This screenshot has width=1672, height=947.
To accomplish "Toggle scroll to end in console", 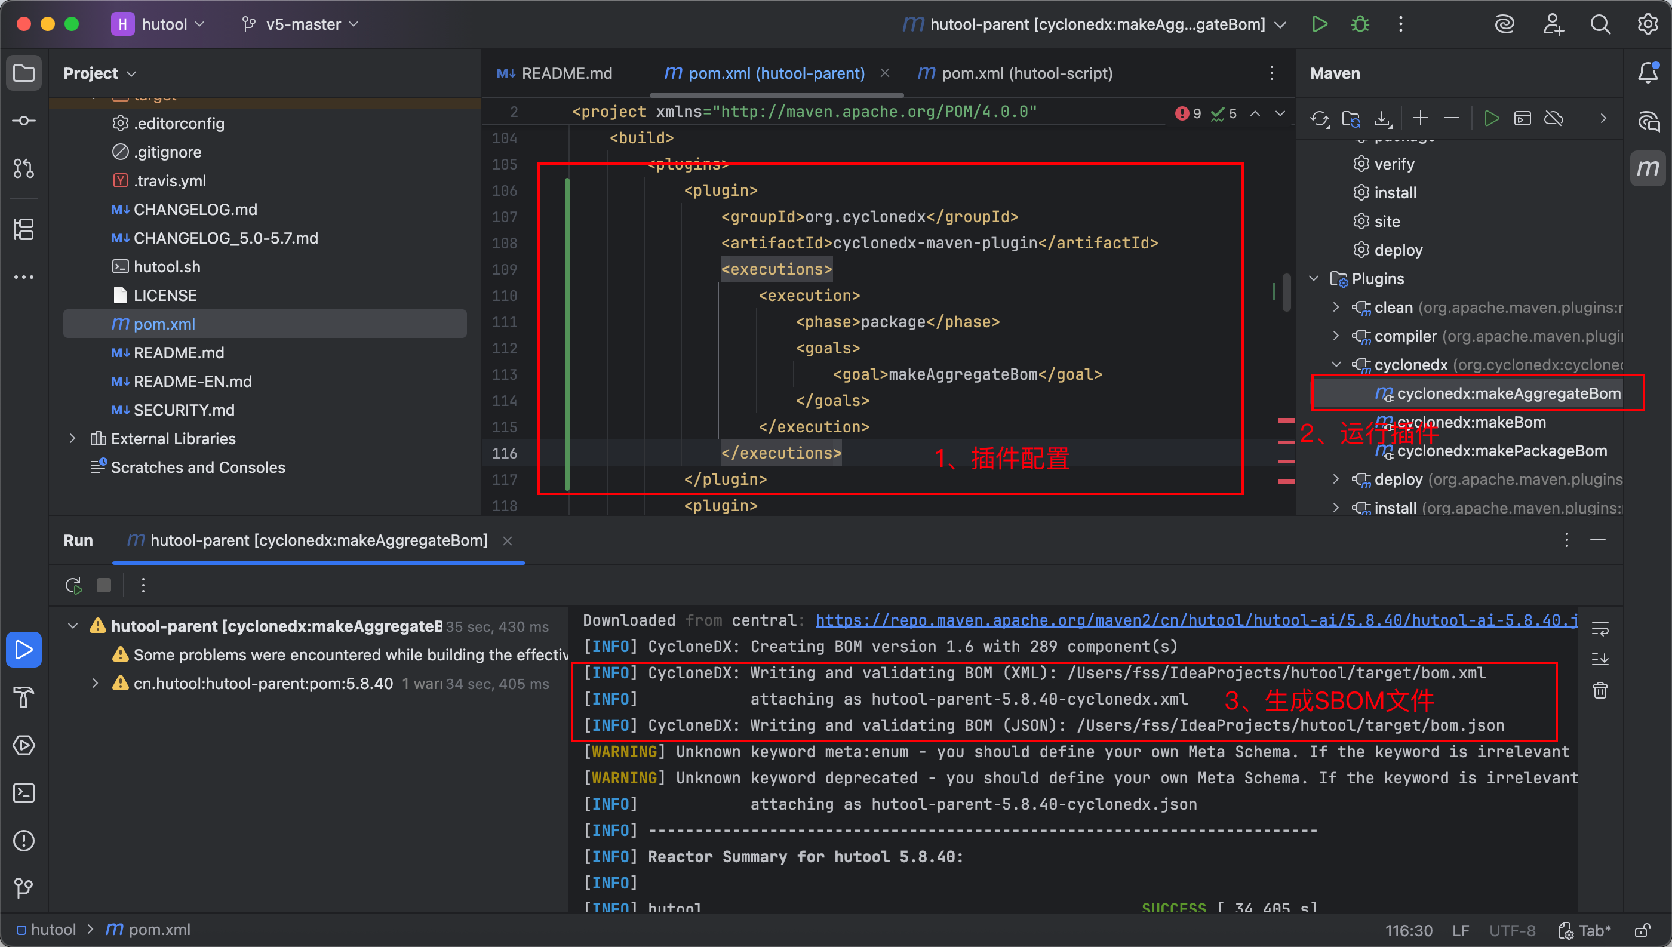I will click(x=1600, y=659).
